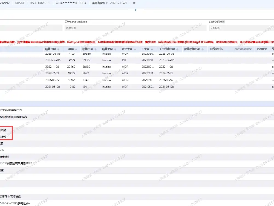This screenshot has height=206, width=274.
Task: Sort by 里程 using its sort icon
Action: [76, 49]
